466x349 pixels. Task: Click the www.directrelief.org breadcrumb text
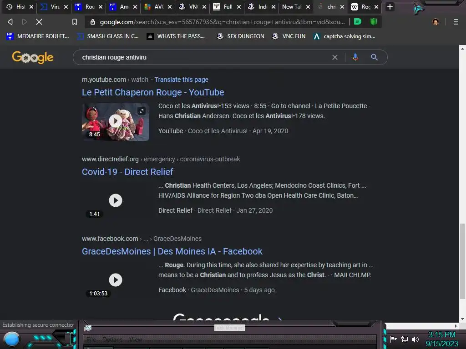[110, 159]
